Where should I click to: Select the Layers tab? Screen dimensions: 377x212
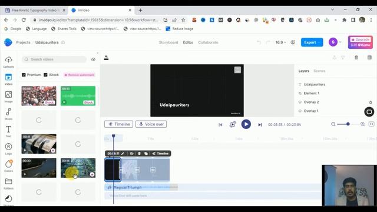[304, 71]
